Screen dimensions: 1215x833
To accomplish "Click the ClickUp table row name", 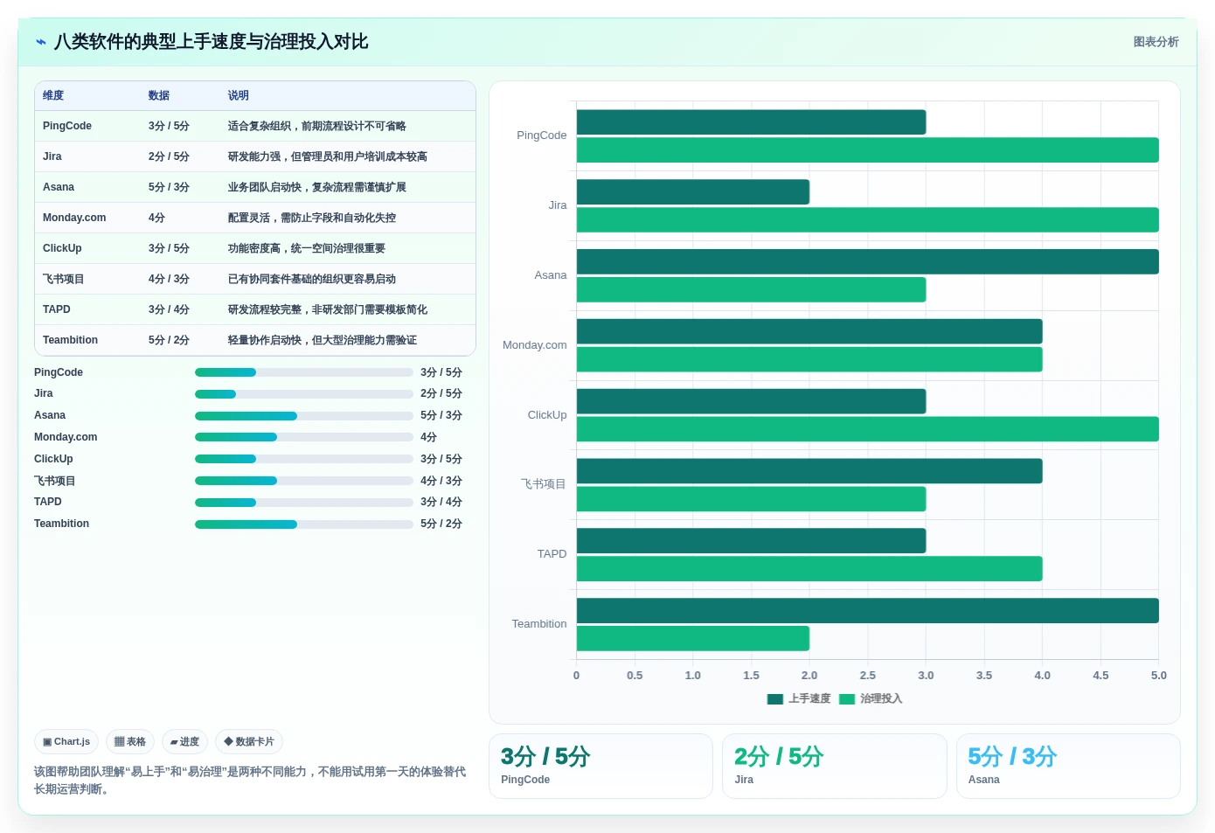I will point(62,248).
